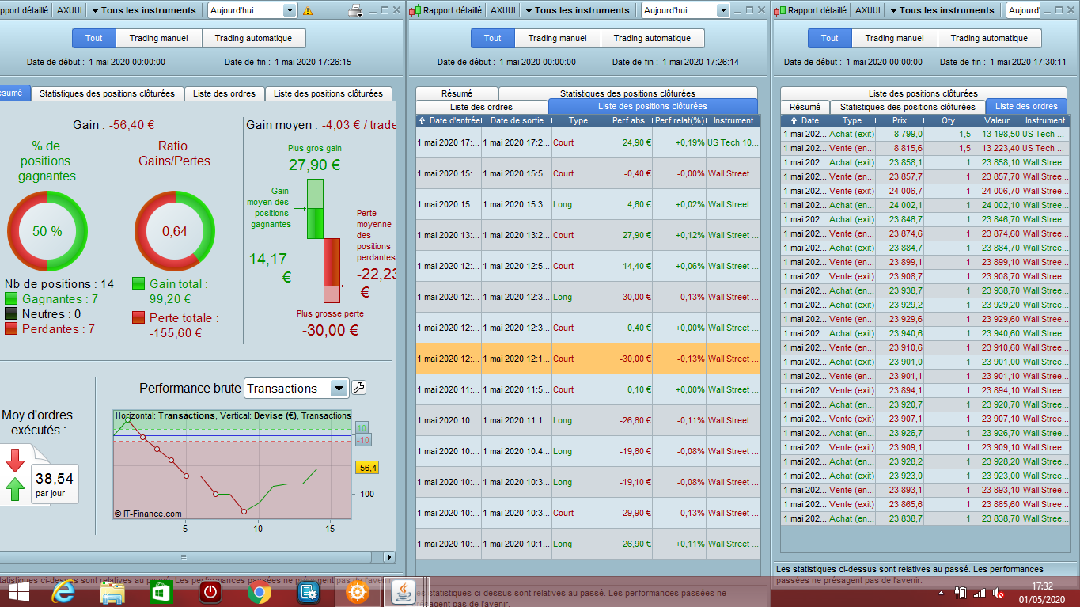Click right arrow of left report's horizontal scrollbar

pyautogui.click(x=388, y=557)
